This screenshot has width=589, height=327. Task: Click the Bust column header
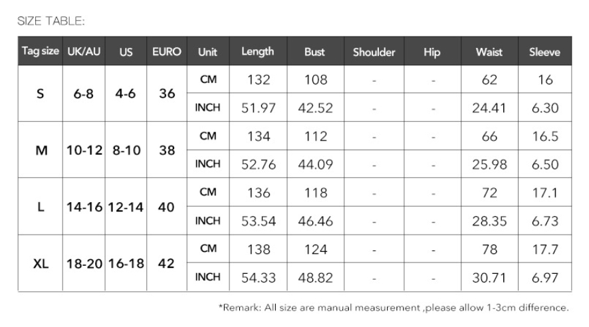coord(315,51)
